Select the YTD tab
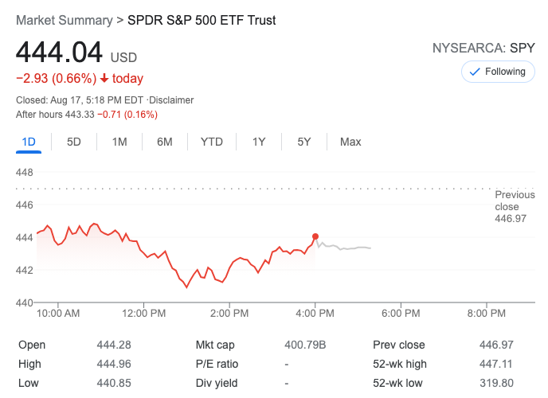 (x=211, y=142)
